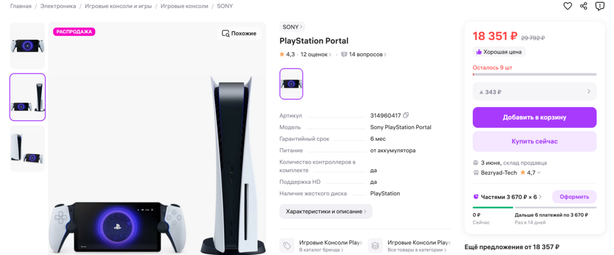Open the report complaint speech-bubble icon

pos(600,6)
